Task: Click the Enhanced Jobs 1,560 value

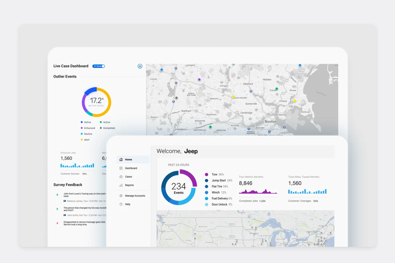Action: pyautogui.click(x=66, y=158)
